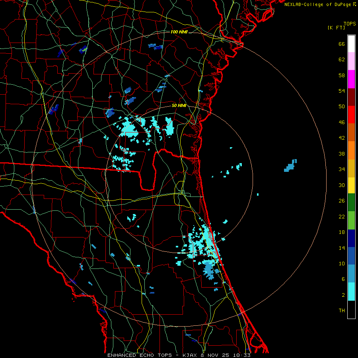Click the [K FT] units label

336,27
